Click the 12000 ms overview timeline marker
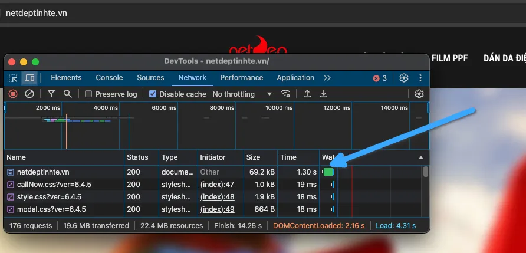This screenshot has height=253, width=526. (336, 108)
